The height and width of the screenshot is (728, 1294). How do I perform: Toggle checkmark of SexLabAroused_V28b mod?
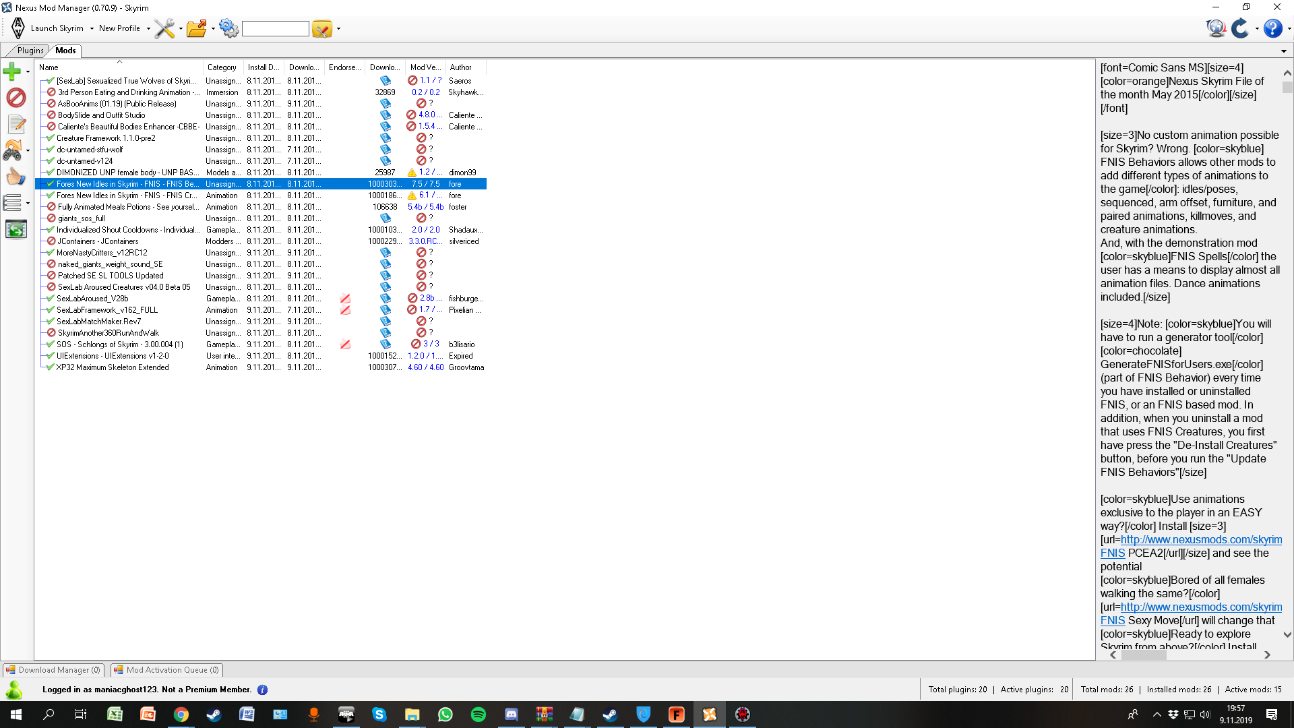50,299
